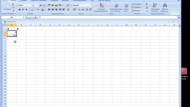Toggle bold (Ж) formatting
Viewport: 190px width, 107px height.
[20, 10]
